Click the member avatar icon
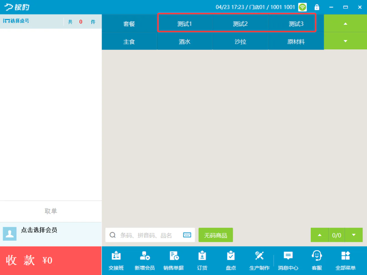 10,234
